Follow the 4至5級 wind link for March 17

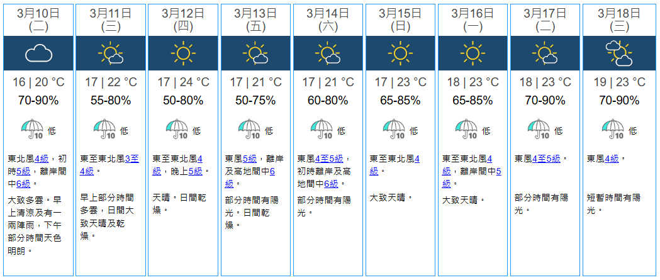(546, 159)
